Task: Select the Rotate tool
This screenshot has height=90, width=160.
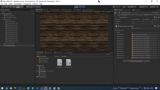Action: [x=10, y=7]
